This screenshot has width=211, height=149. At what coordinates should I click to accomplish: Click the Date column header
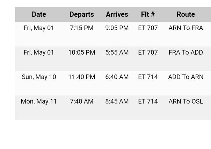[39, 14]
